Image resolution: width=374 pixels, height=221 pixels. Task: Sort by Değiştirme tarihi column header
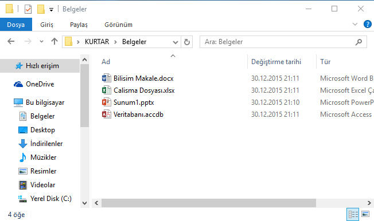(x=276, y=62)
